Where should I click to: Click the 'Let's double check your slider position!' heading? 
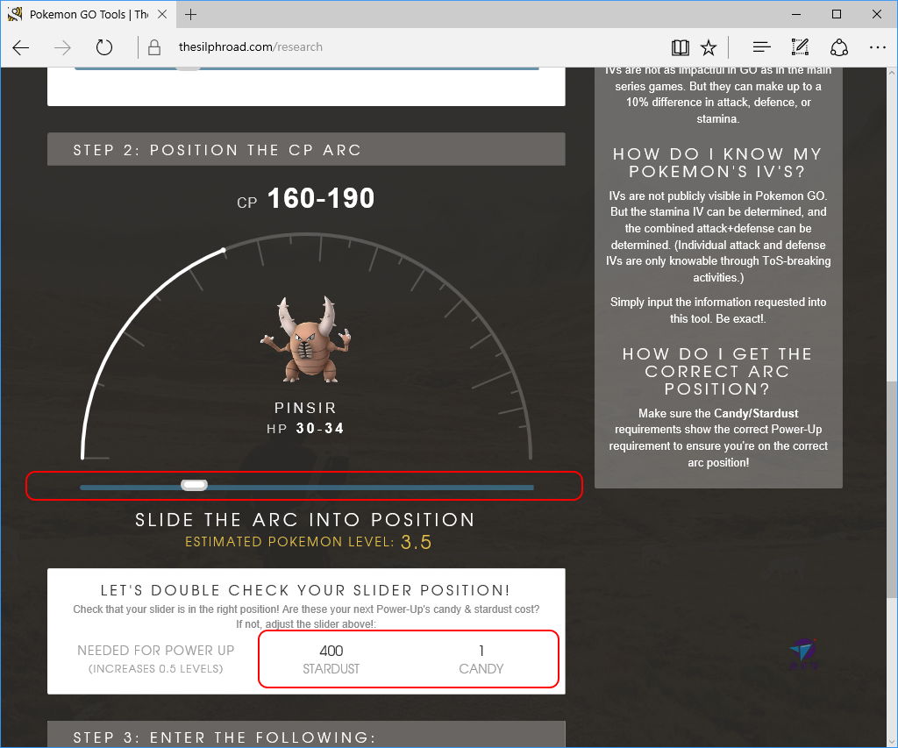(x=305, y=590)
